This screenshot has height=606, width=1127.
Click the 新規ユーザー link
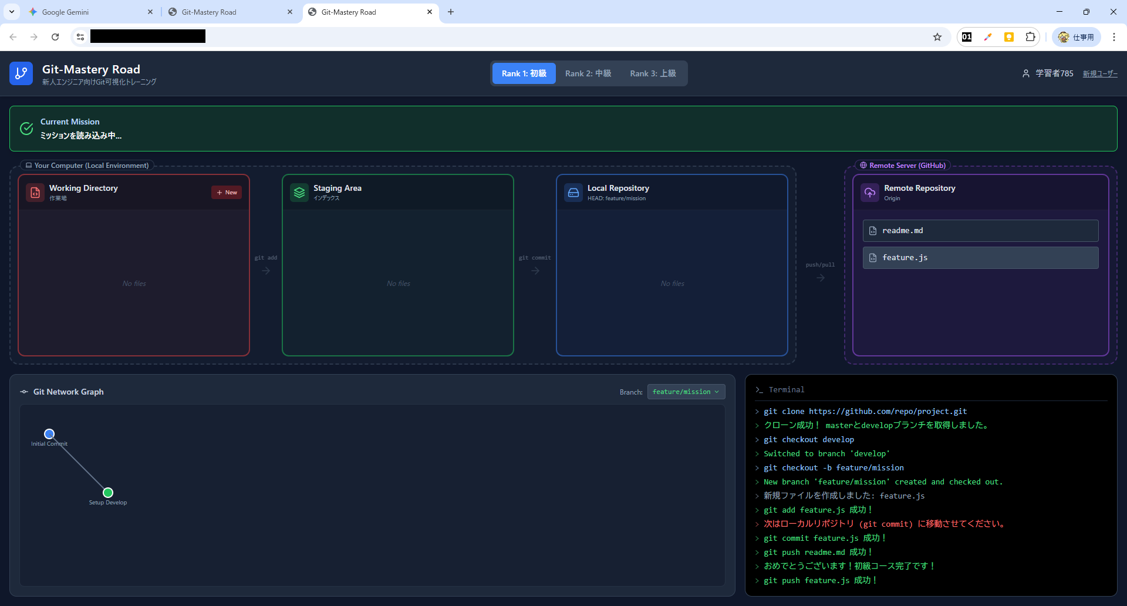pyautogui.click(x=1100, y=73)
